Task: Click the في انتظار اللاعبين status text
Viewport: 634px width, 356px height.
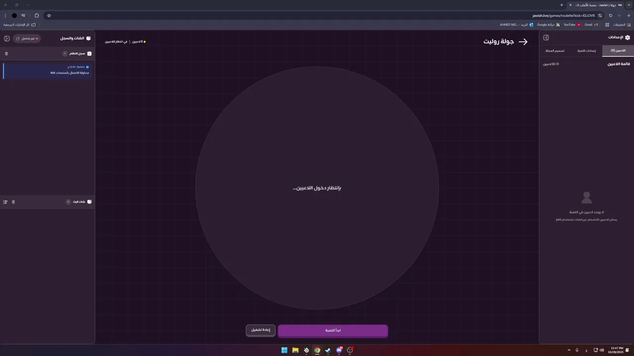Action: click(x=116, y=42)
